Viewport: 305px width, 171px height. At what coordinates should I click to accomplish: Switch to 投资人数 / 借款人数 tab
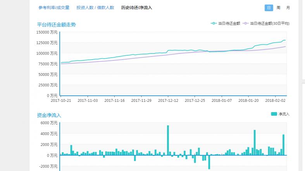95,8
